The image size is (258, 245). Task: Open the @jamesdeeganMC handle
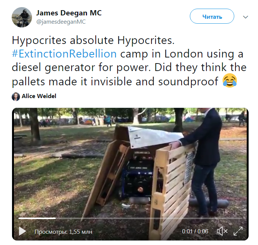tap(61, 22)
